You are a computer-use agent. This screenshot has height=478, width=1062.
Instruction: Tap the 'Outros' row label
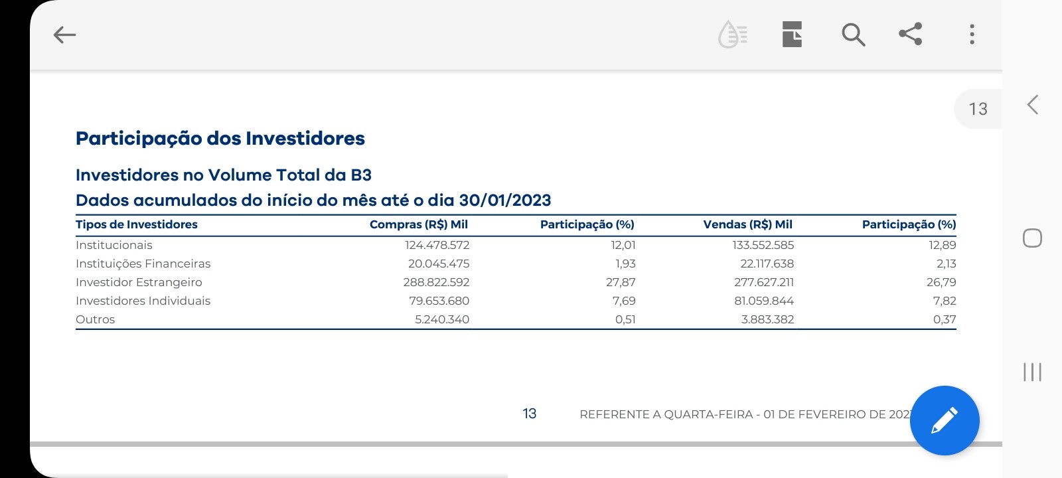96,319
